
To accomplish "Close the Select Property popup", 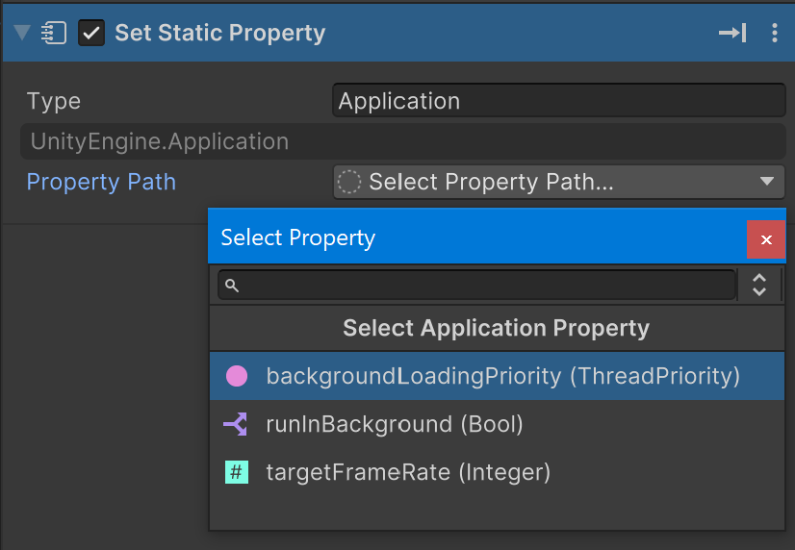I will 766,239.
